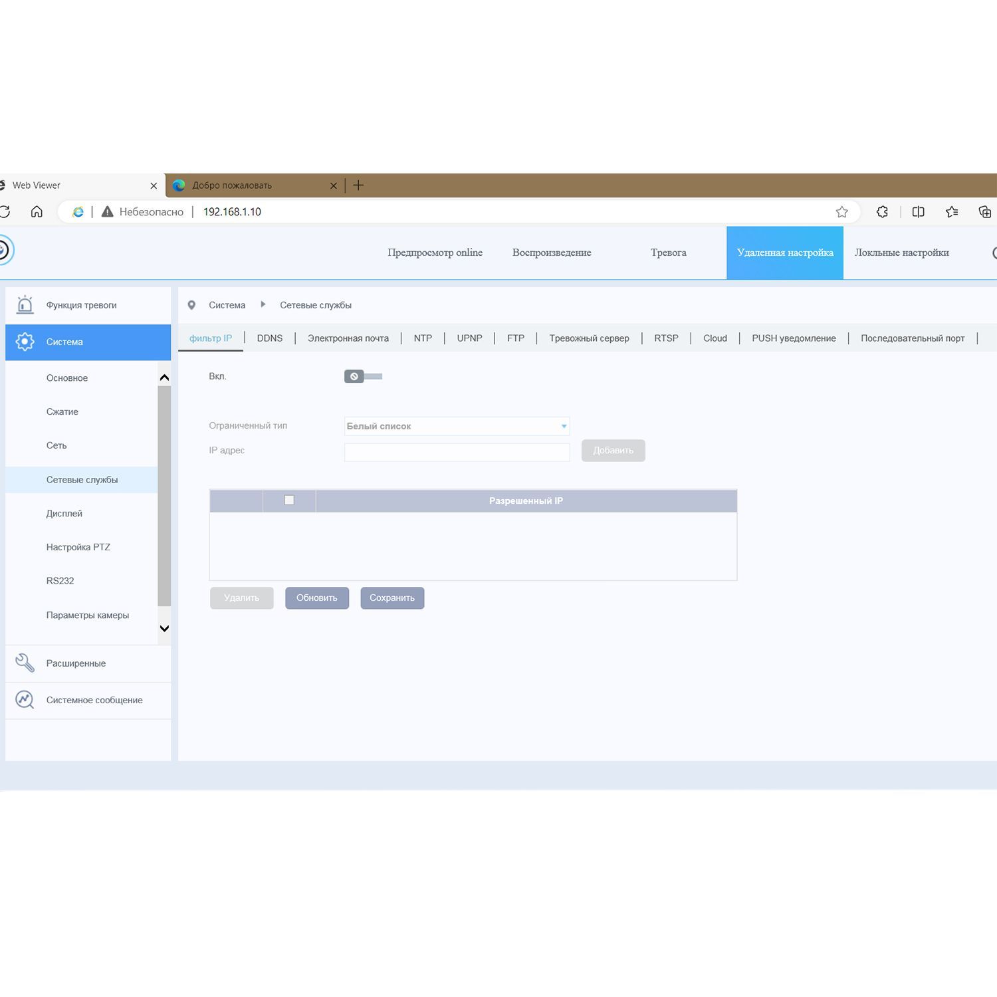Click the alarm siren icon beside Функция тревоги
Image resolution: width=997 pixels, height=997 pixels.
[25, 304]
